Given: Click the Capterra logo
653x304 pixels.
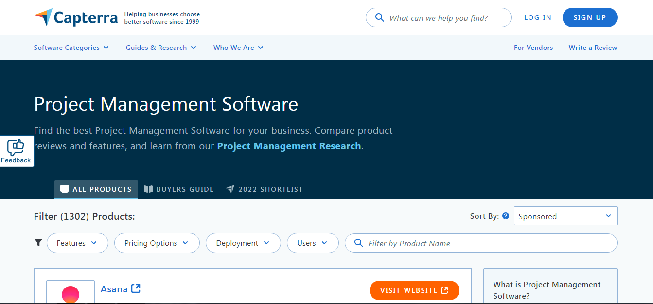Looking at the screenshot, I should (75, 16).
